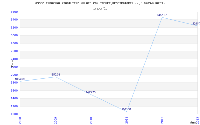Screen dimensions: 200x125
Task: Click the 2013 x-axis year label
Action: point(197,120)
